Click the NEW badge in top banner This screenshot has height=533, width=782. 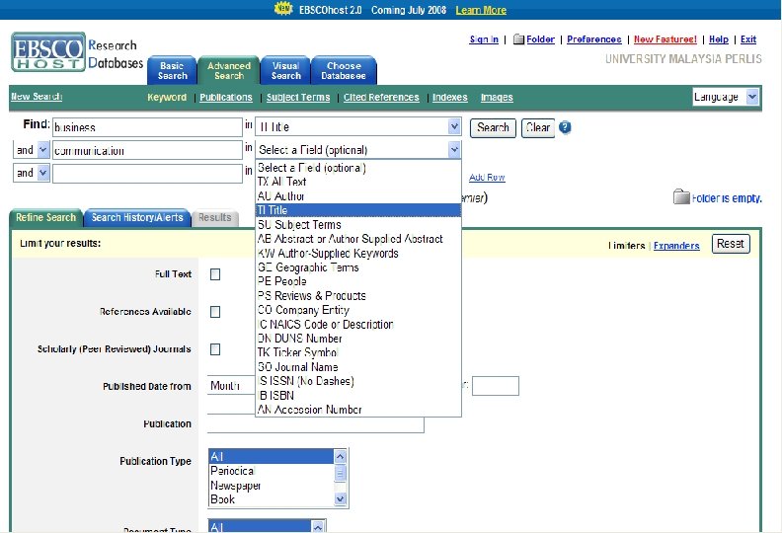pyautogui.click(x=283, y=9)
